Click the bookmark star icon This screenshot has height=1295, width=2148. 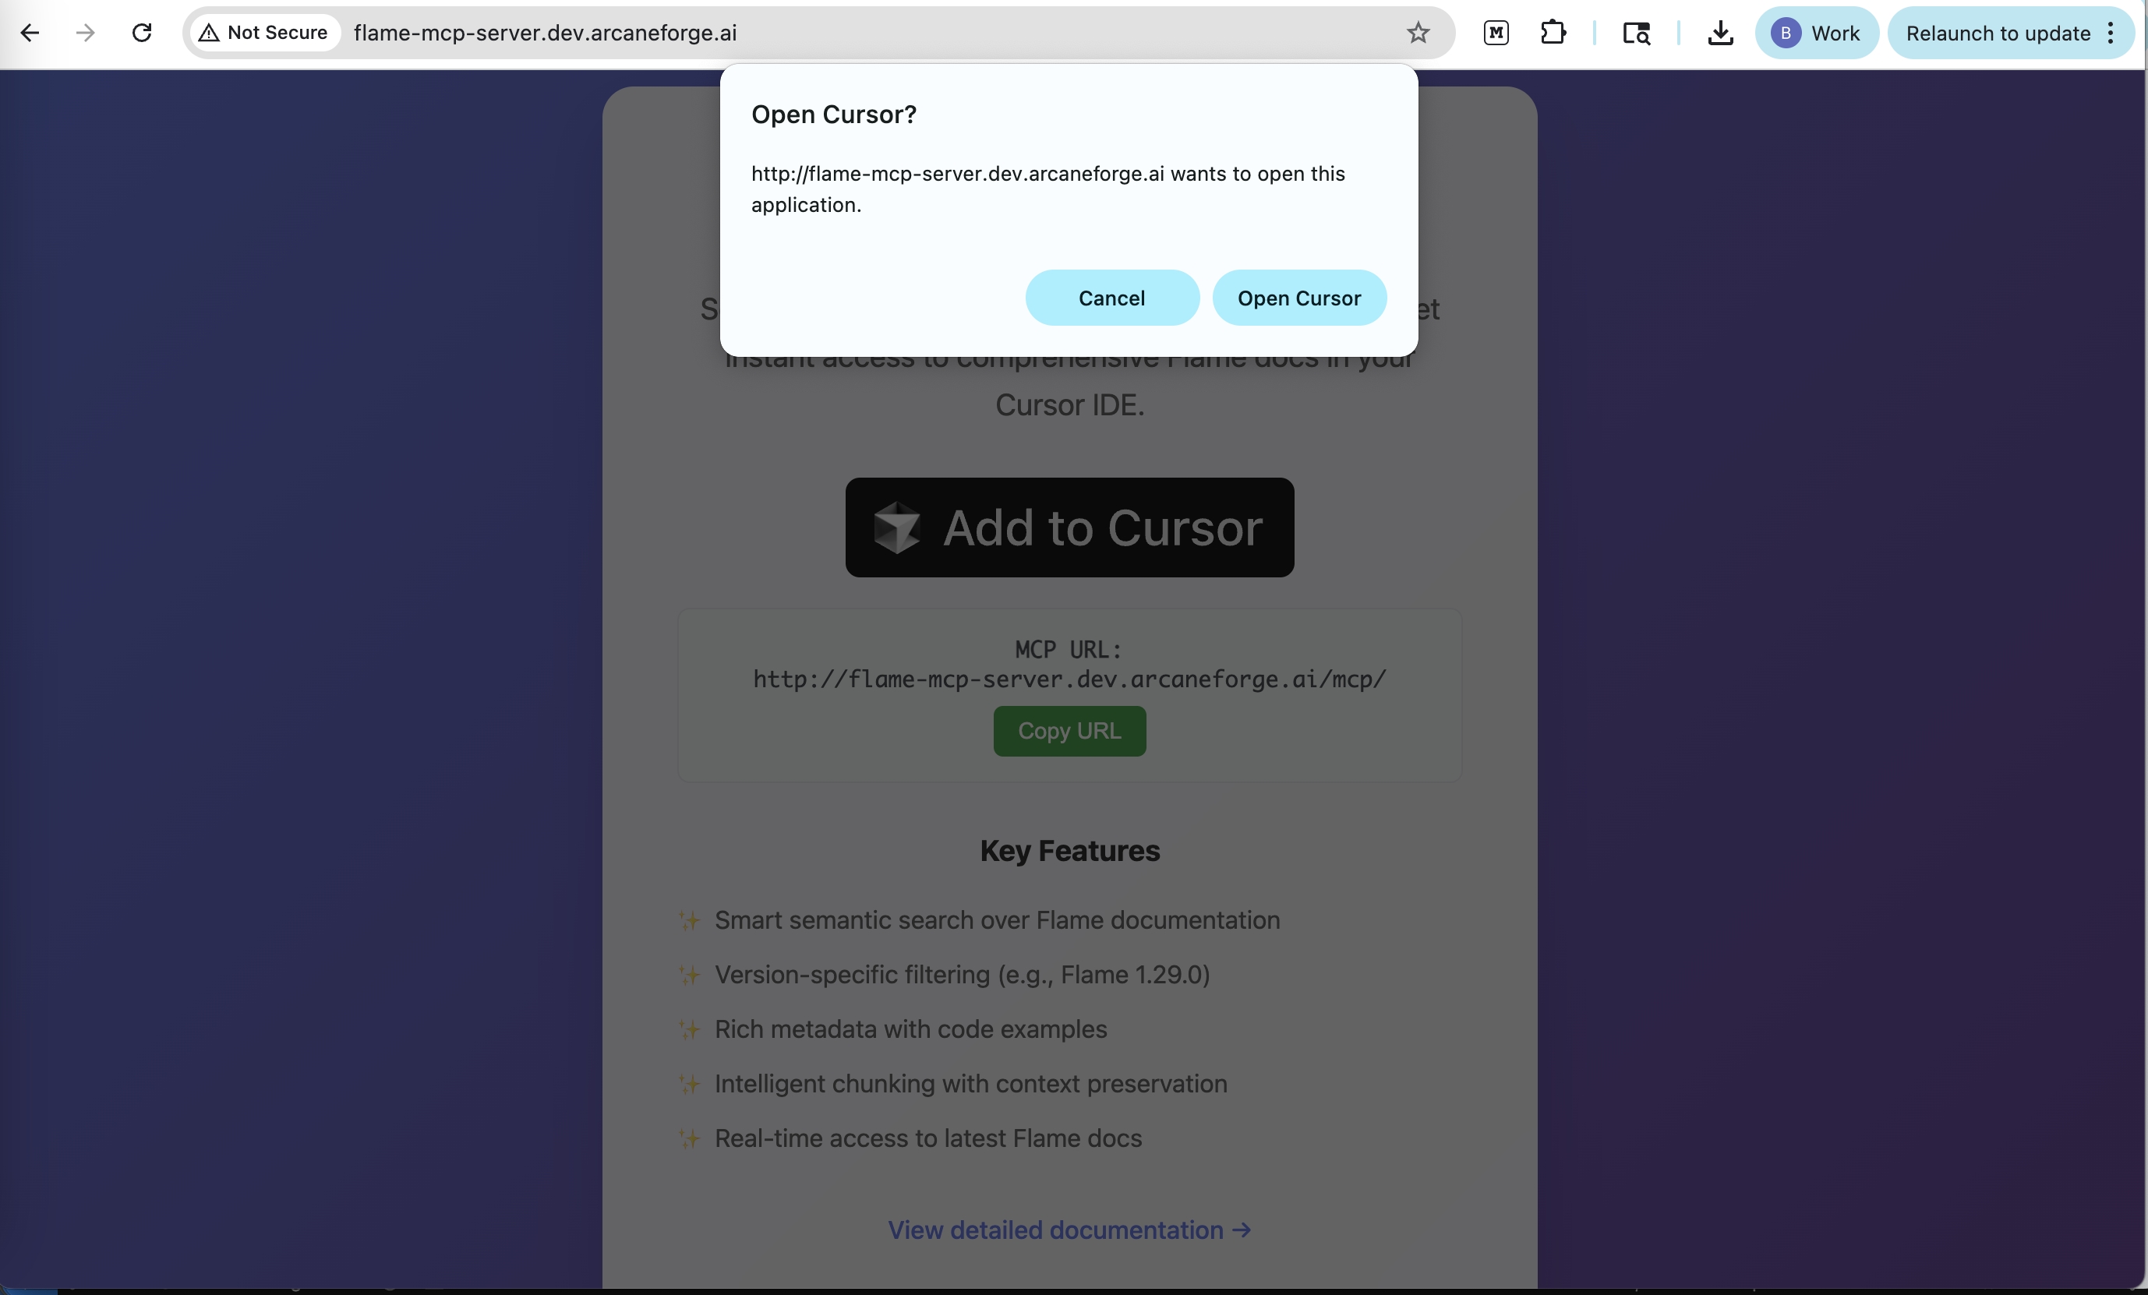[1418, 34]
